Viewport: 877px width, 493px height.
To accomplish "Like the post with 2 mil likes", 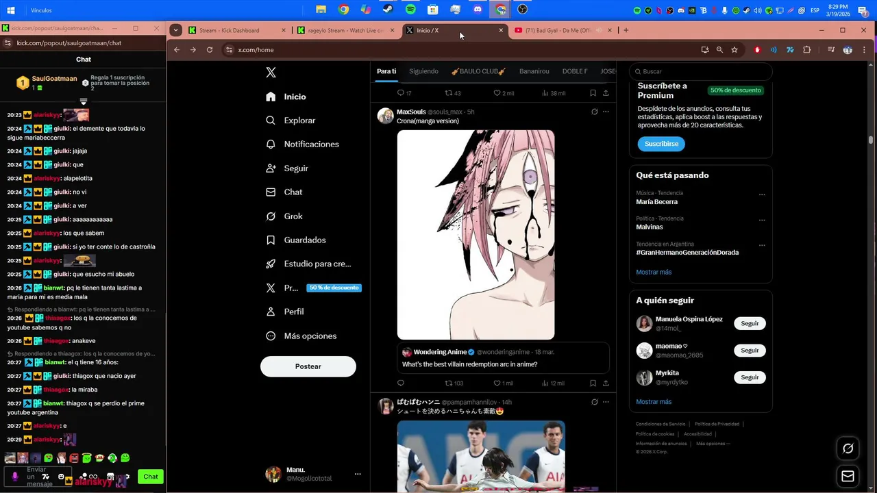I will point(504,93).
